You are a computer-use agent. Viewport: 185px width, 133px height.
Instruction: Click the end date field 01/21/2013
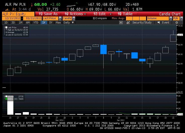[32, 18]
